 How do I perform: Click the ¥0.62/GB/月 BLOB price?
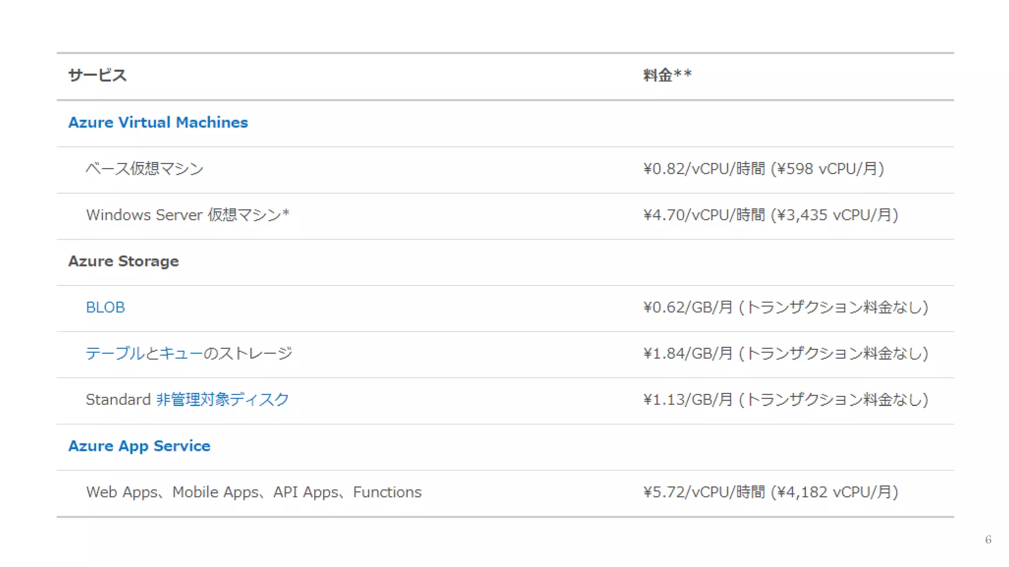[688, 308]
